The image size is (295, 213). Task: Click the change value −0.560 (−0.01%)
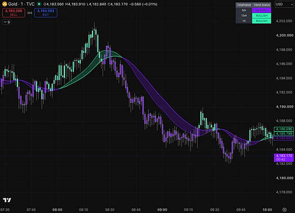point(144,4)
